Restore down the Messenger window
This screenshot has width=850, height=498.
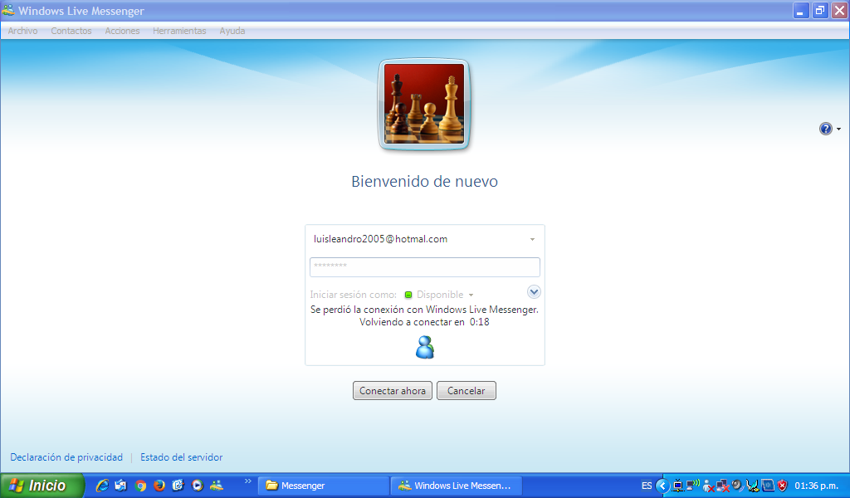(x=820, y=11)
